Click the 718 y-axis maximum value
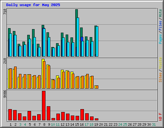Screen dimensions: 164x128 (5, 12)
